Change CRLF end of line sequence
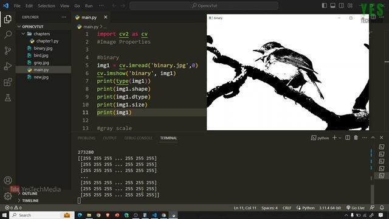 pyautogui.click(x=287, y=207)
